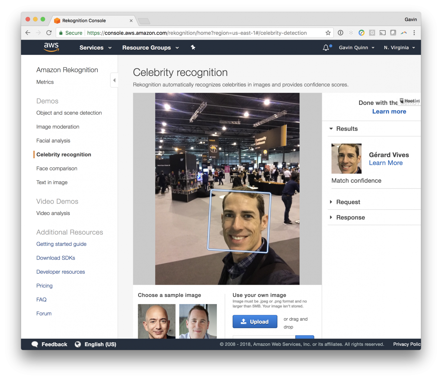Click the globe language icon
This screenshot has width=442, height=380.
point(78,344)
